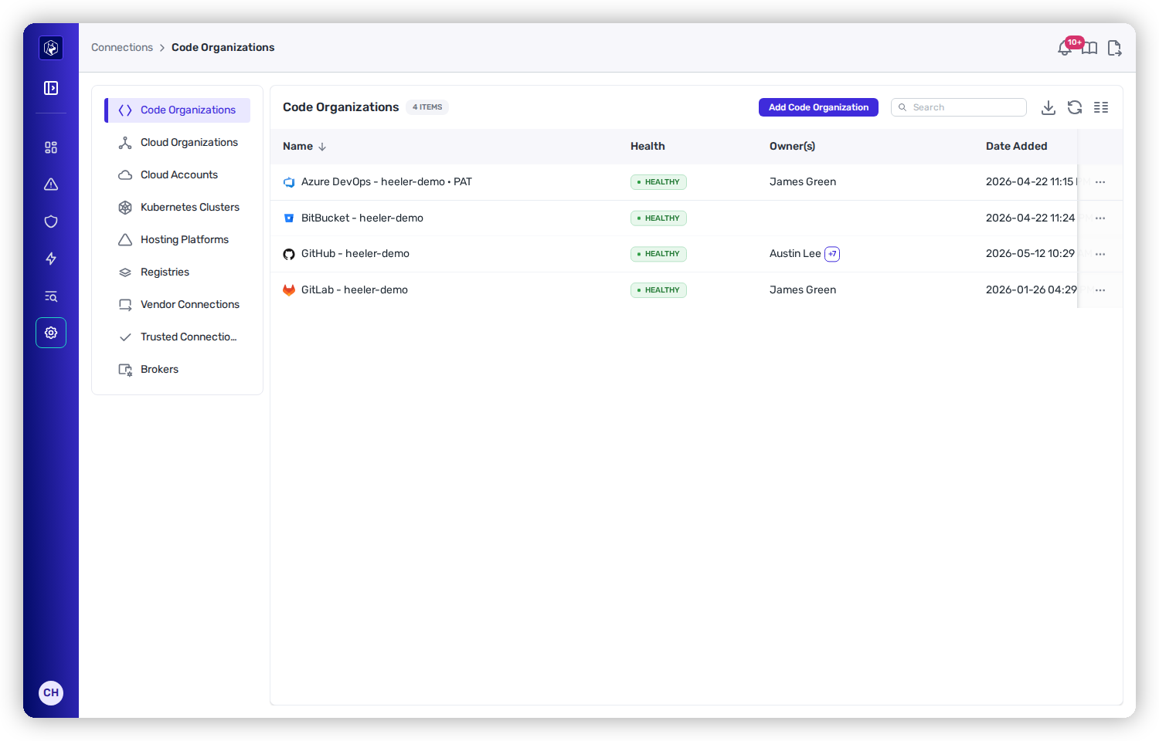
Task: Open the column layout options icon
Action: [x=1101, y=107]
